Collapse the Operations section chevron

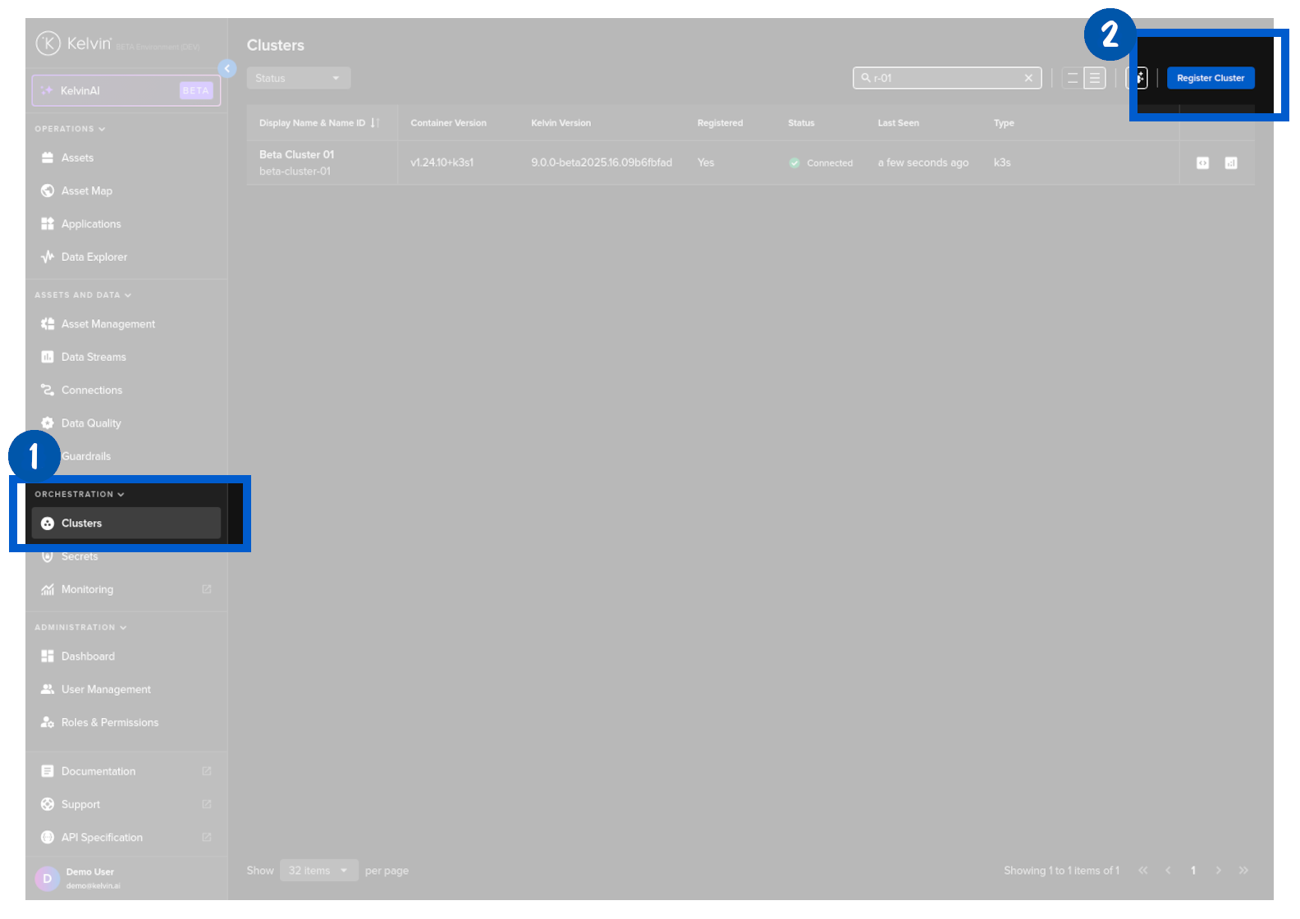point(102,129)
